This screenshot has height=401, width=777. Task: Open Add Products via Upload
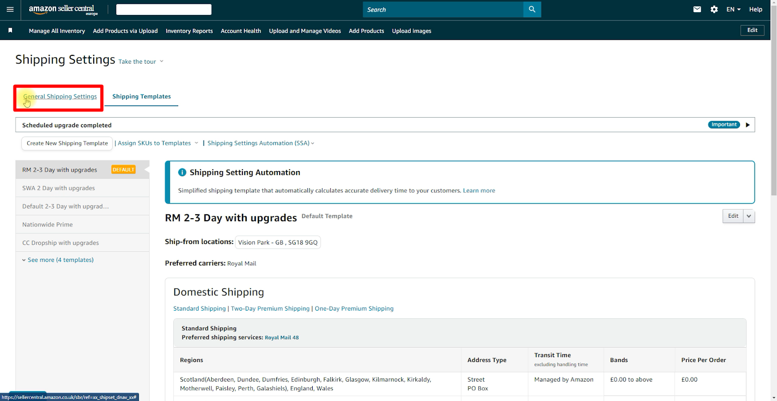(125, 31)
